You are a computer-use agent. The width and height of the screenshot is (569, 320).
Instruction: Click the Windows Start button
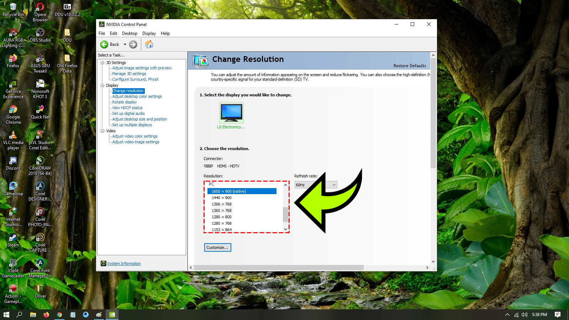click(6, 315)
